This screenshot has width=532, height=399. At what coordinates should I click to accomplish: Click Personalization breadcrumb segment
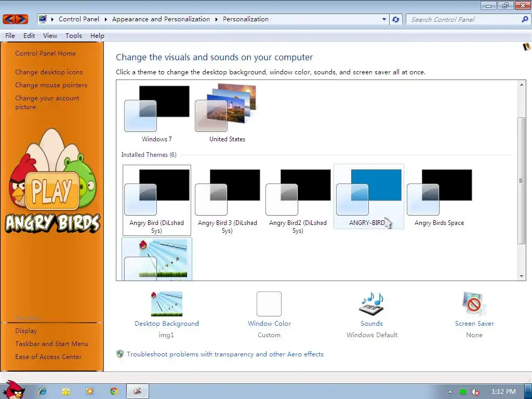[246, 19]
